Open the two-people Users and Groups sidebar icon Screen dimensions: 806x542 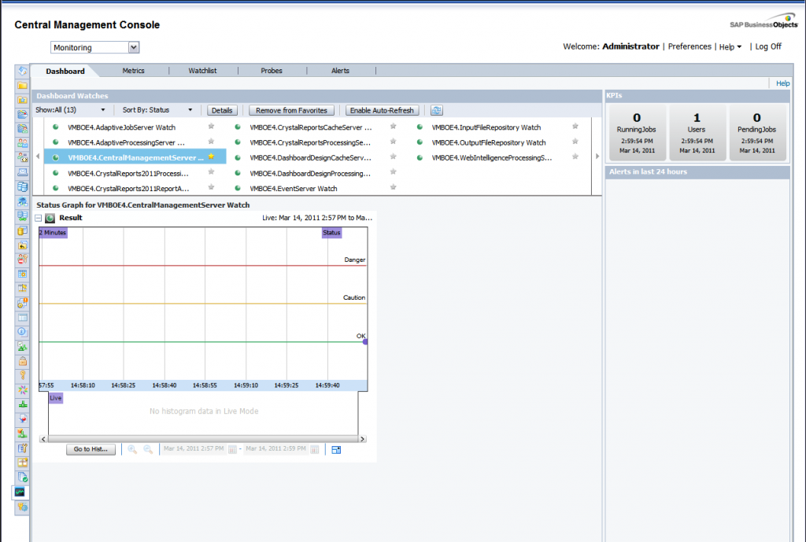coord(22,143)
